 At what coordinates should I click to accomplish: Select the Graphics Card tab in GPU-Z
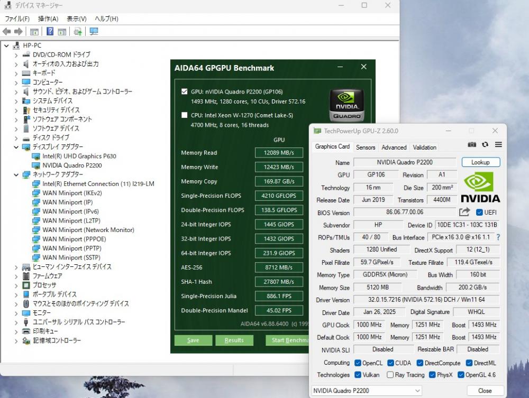click(332, 146)
